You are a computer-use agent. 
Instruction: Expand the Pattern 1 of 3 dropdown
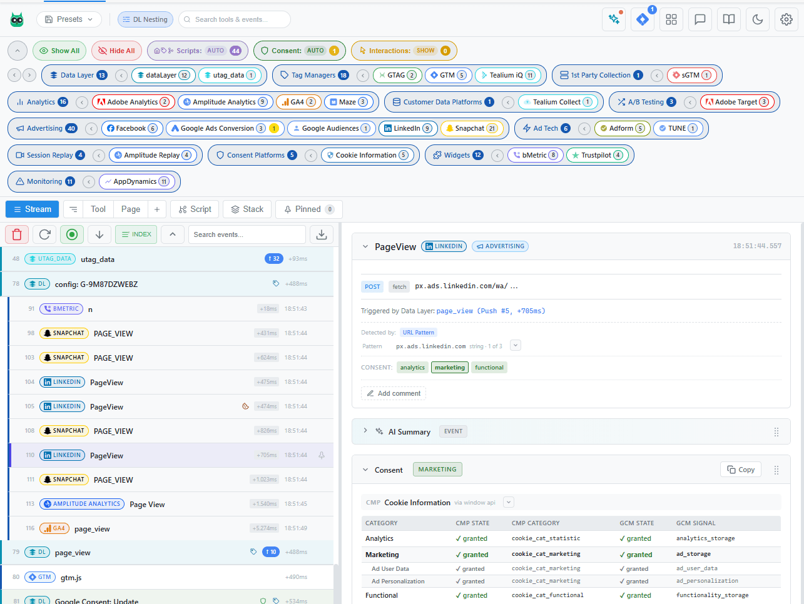[516, 346]
